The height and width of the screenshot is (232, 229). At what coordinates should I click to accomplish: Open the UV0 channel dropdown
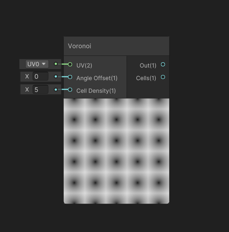pos(37,64)
